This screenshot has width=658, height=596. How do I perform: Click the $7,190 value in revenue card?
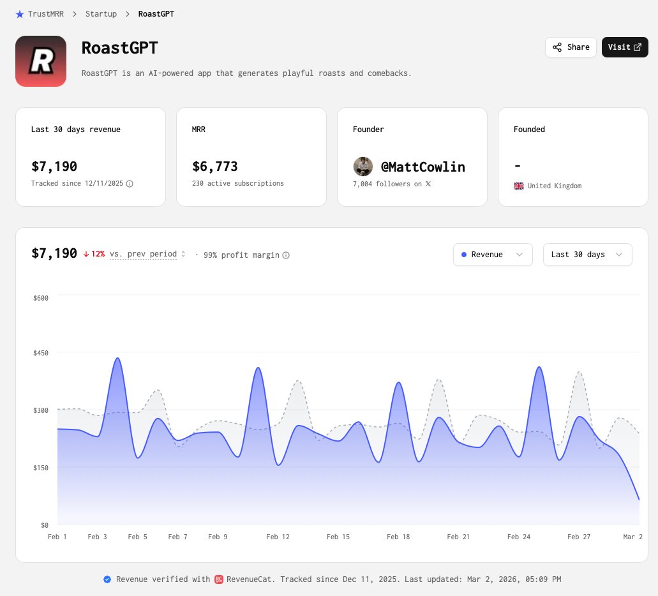click(54, 167)
